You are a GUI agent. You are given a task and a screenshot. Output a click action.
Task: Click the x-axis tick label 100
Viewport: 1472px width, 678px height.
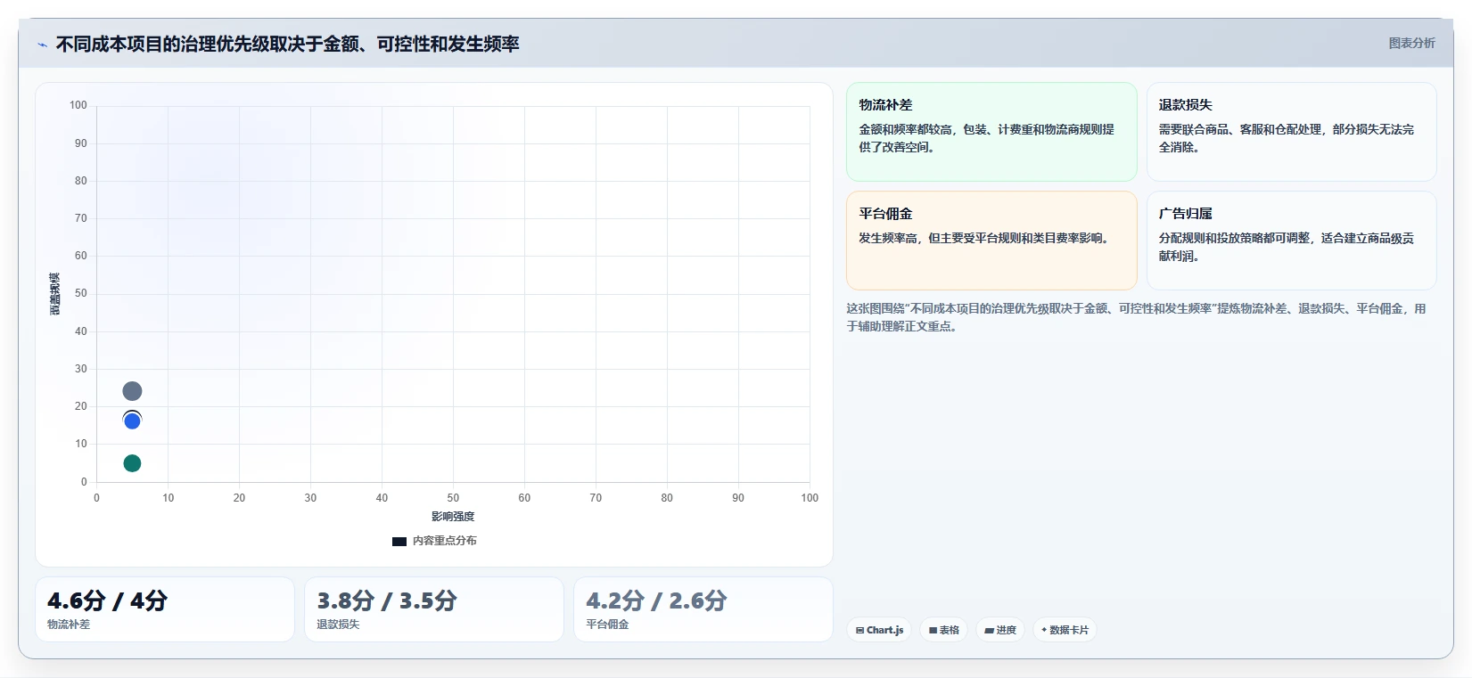pos(810,498)
